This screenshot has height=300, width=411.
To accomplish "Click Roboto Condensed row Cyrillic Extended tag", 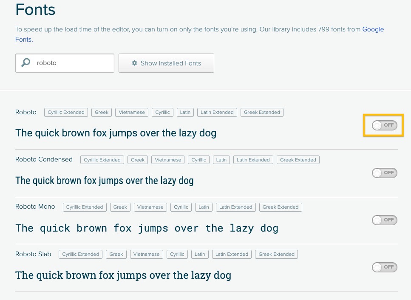I will pos(102,160).
